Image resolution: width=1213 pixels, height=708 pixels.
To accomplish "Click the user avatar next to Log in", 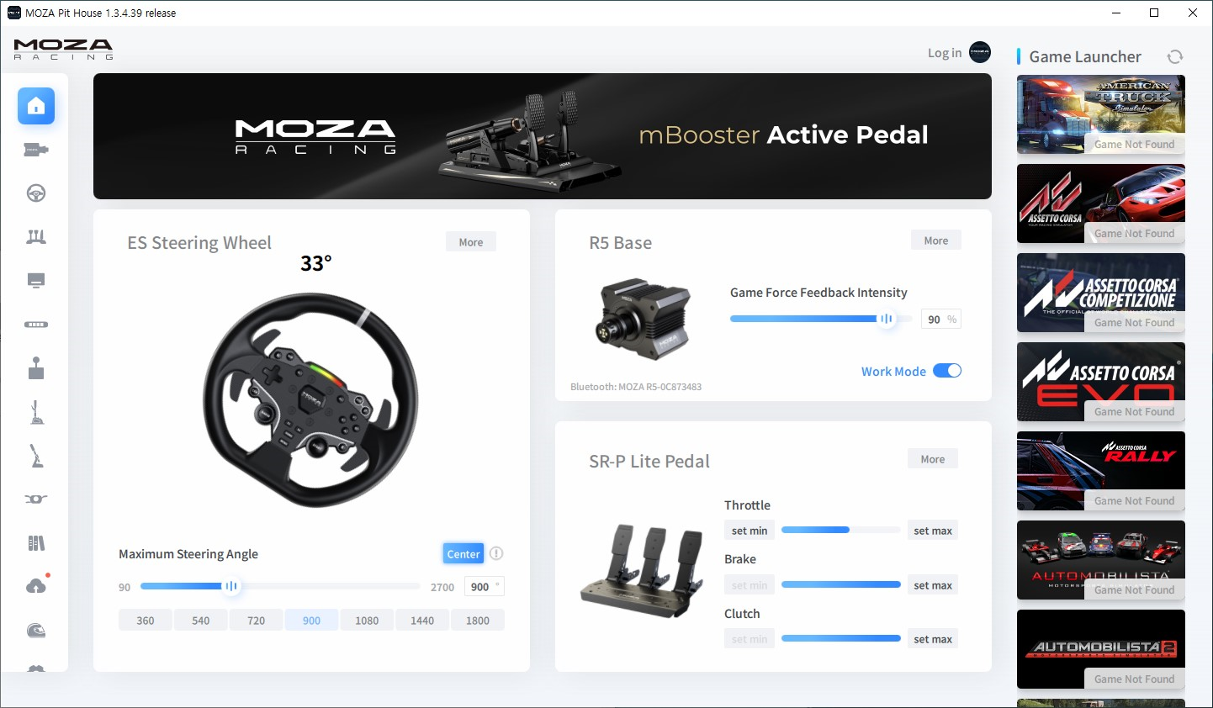I will pos(980,52).
